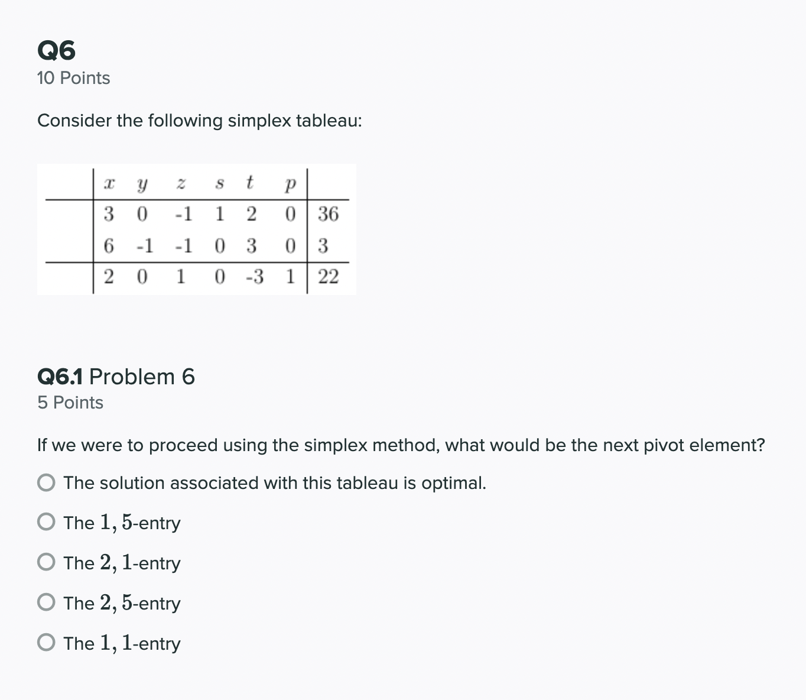Click the 'Q6.1 Problem 6' heading
The image size is (806, 700).
[116, 376]
